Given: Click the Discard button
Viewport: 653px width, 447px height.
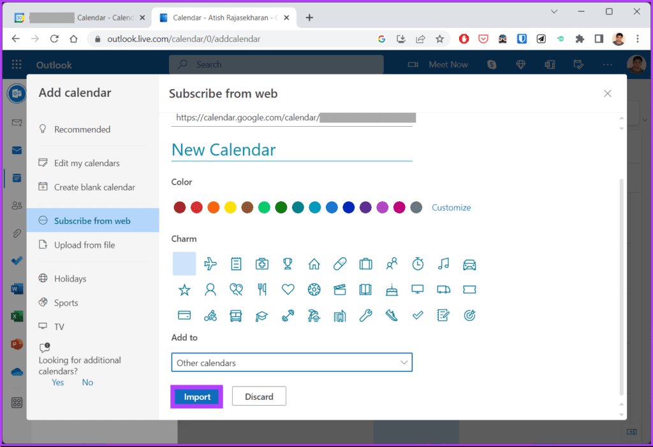Looking at the screenshot, I should (259, 397).
